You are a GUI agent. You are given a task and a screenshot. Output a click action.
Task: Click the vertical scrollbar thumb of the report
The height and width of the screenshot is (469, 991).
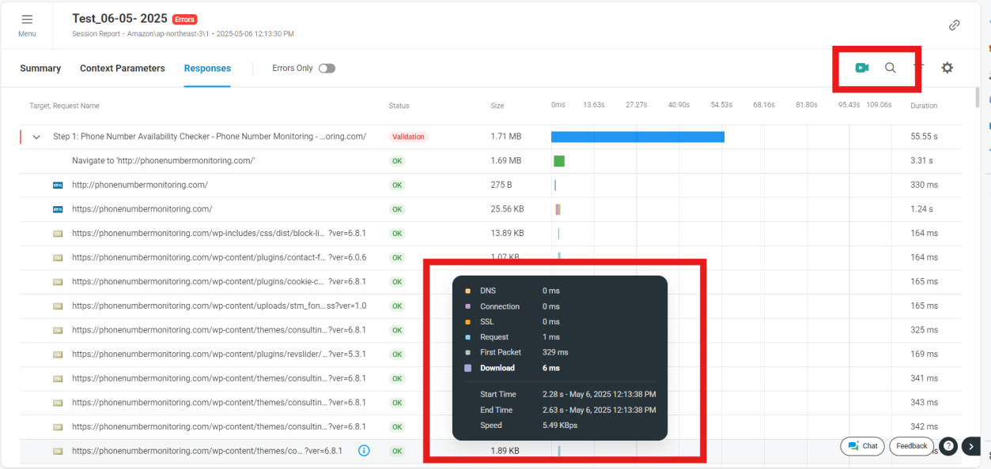[978, 96]
